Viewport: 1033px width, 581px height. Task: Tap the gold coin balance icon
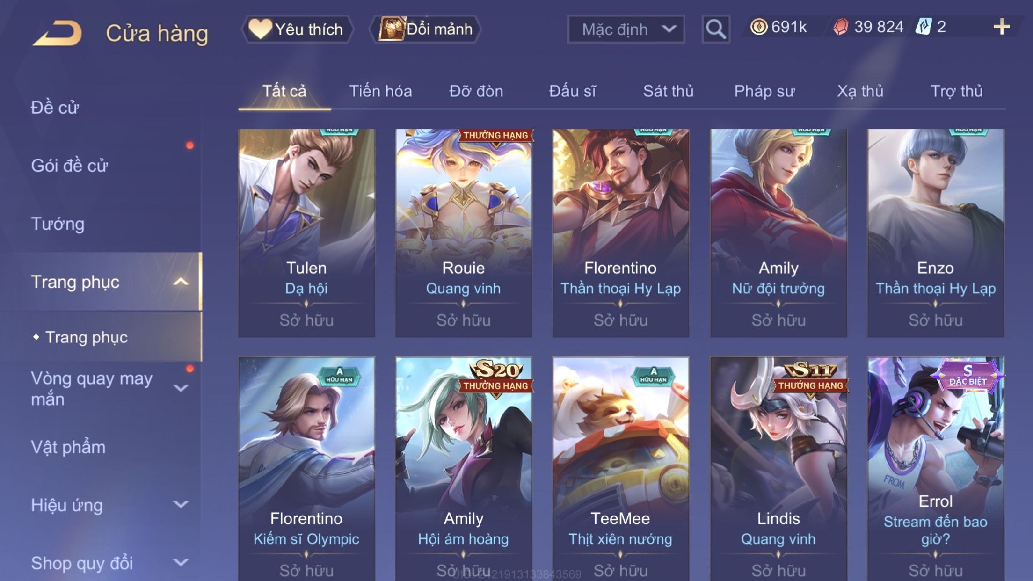758,27
